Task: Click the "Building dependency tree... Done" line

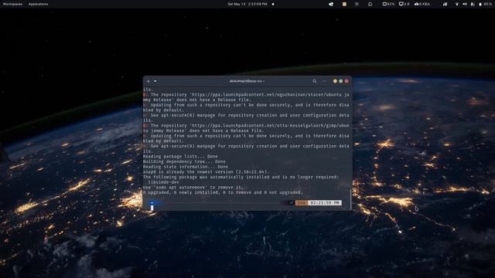Action: point(184,161)
